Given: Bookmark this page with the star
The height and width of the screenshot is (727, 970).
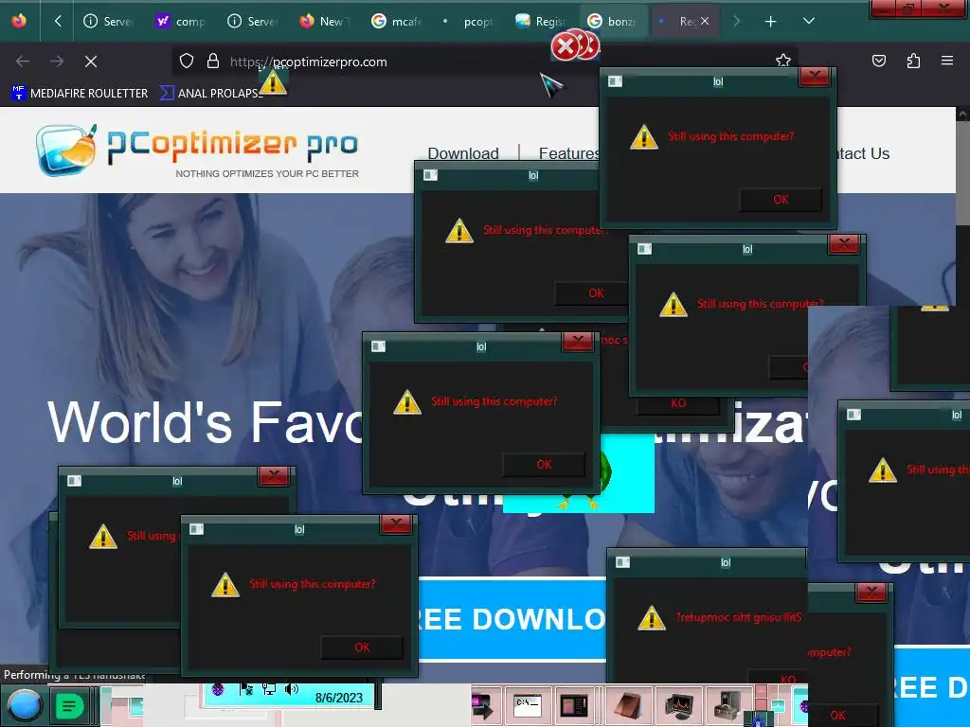Looking at the screenshot, I should click(783, 61).
